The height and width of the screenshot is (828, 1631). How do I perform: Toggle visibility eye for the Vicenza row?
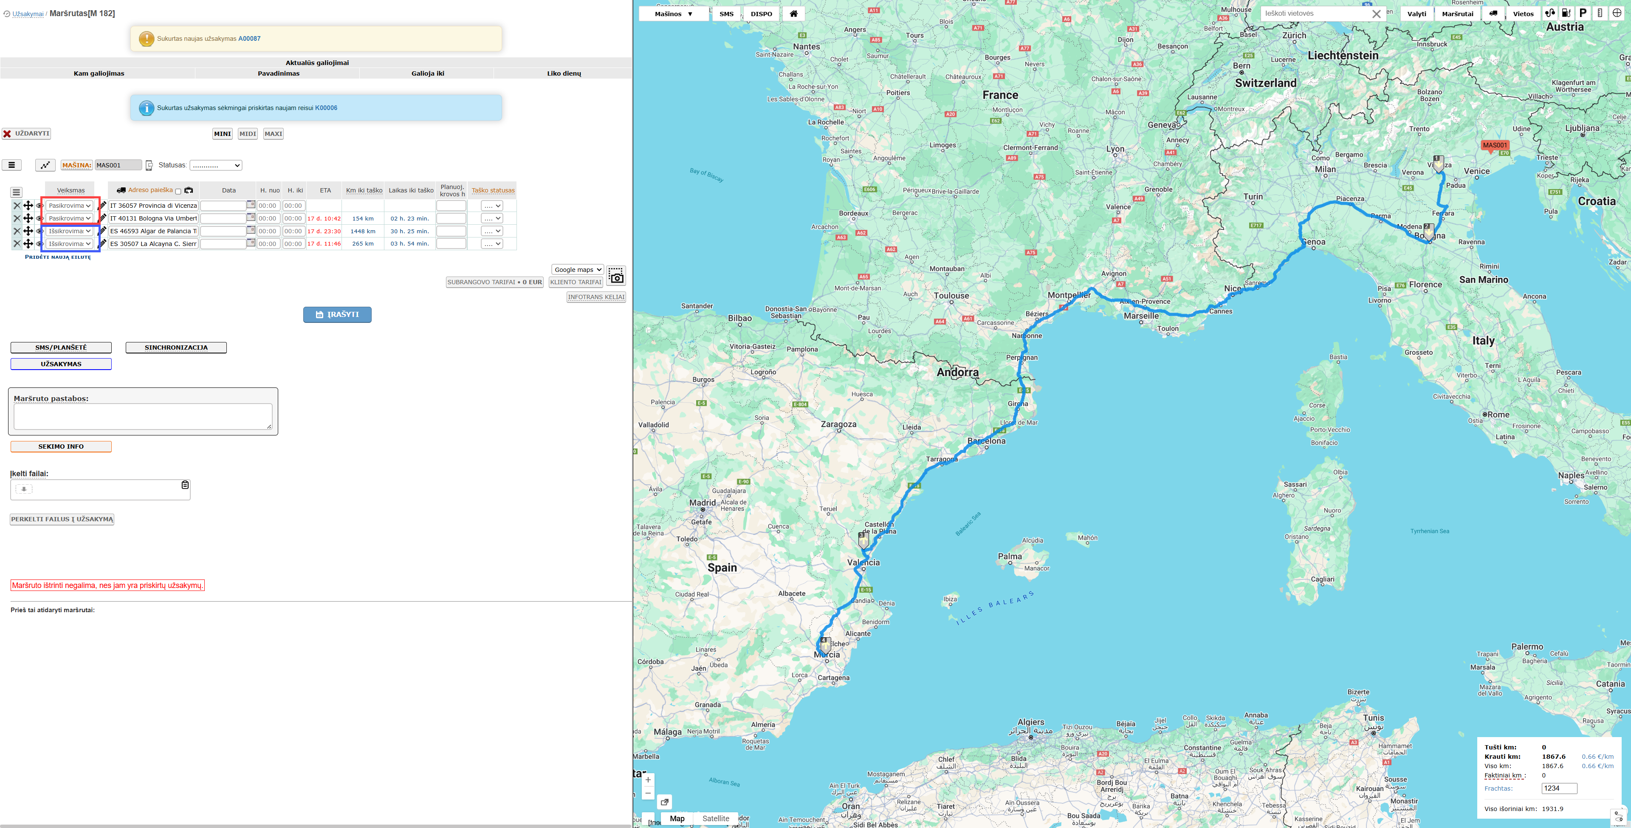[x=39, y=206]
